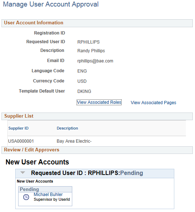Click the Randy Phillips description value
Screen dimensions: 195x212
tap(91, 51)
